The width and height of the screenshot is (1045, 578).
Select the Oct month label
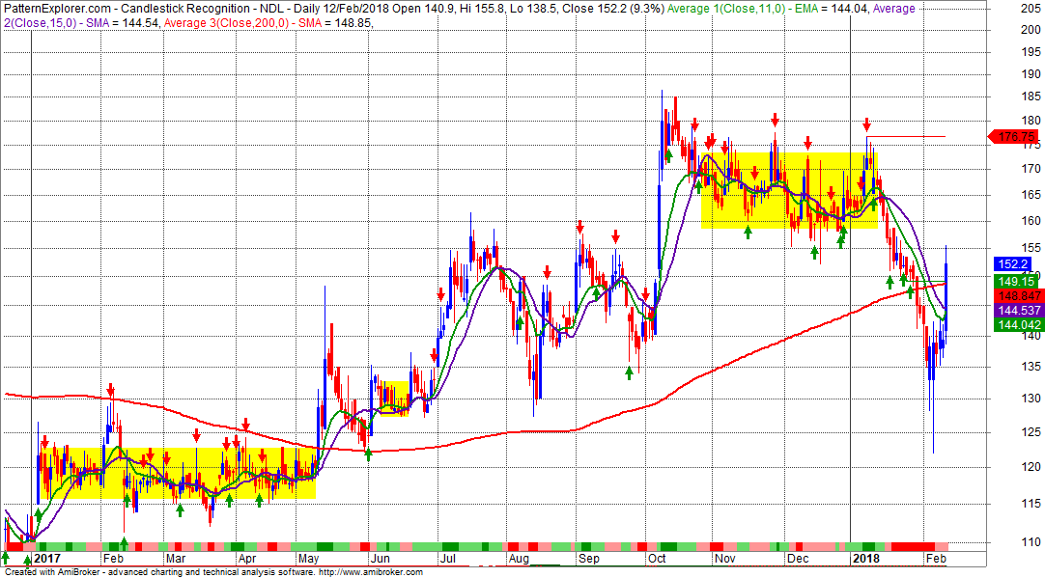[657, 559]
